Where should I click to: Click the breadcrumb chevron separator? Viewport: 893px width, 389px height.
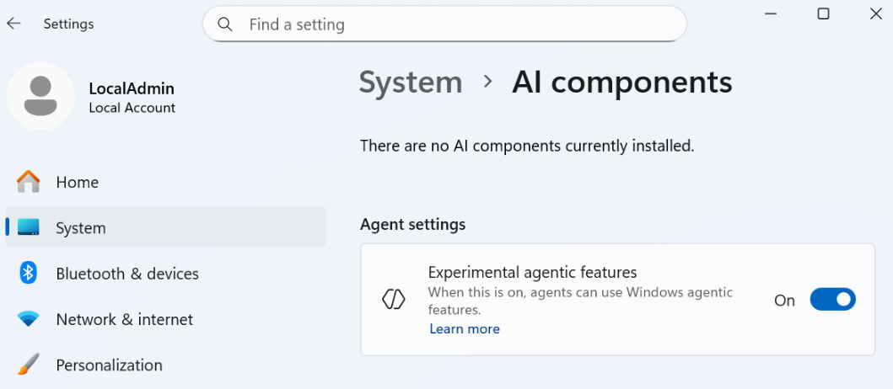coord(487,82)
